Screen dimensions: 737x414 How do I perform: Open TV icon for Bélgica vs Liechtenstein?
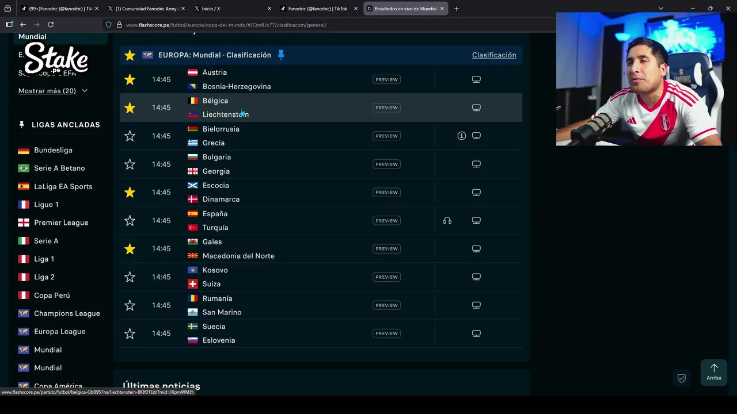476,108
